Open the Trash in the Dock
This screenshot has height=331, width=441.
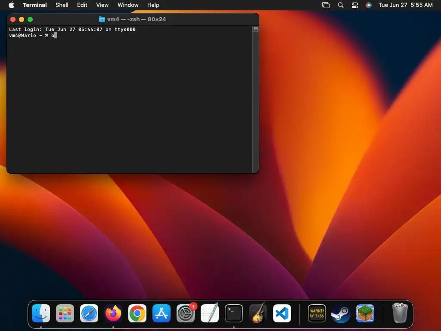(400, 313)
